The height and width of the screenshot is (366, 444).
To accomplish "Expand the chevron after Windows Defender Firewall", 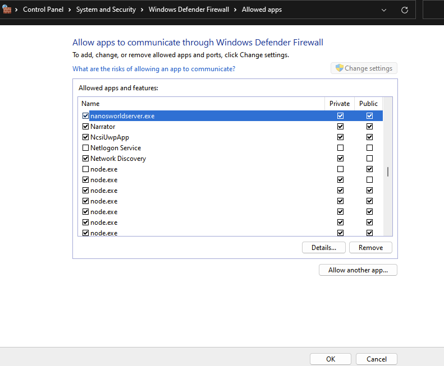I will click(235, 10).
